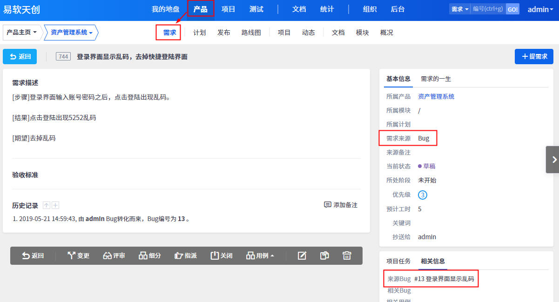Click the copy requirement icon
559x302 pixels.
point(324,255)
